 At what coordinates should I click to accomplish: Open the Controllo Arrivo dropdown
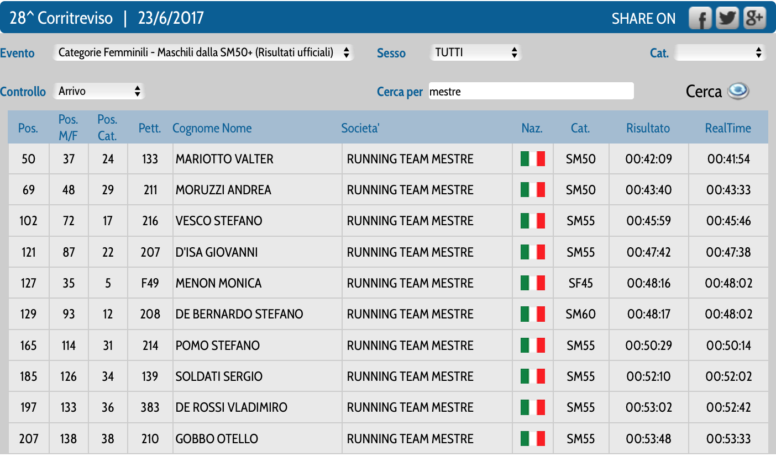99,91
